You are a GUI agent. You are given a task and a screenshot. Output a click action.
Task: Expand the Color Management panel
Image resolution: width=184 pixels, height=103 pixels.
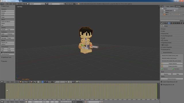tap(161, 36)
